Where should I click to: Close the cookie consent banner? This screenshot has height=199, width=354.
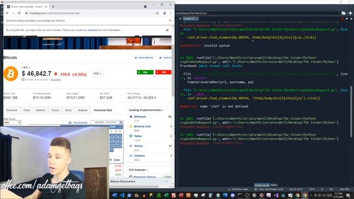pyautogui.click(x=167, y=30)
